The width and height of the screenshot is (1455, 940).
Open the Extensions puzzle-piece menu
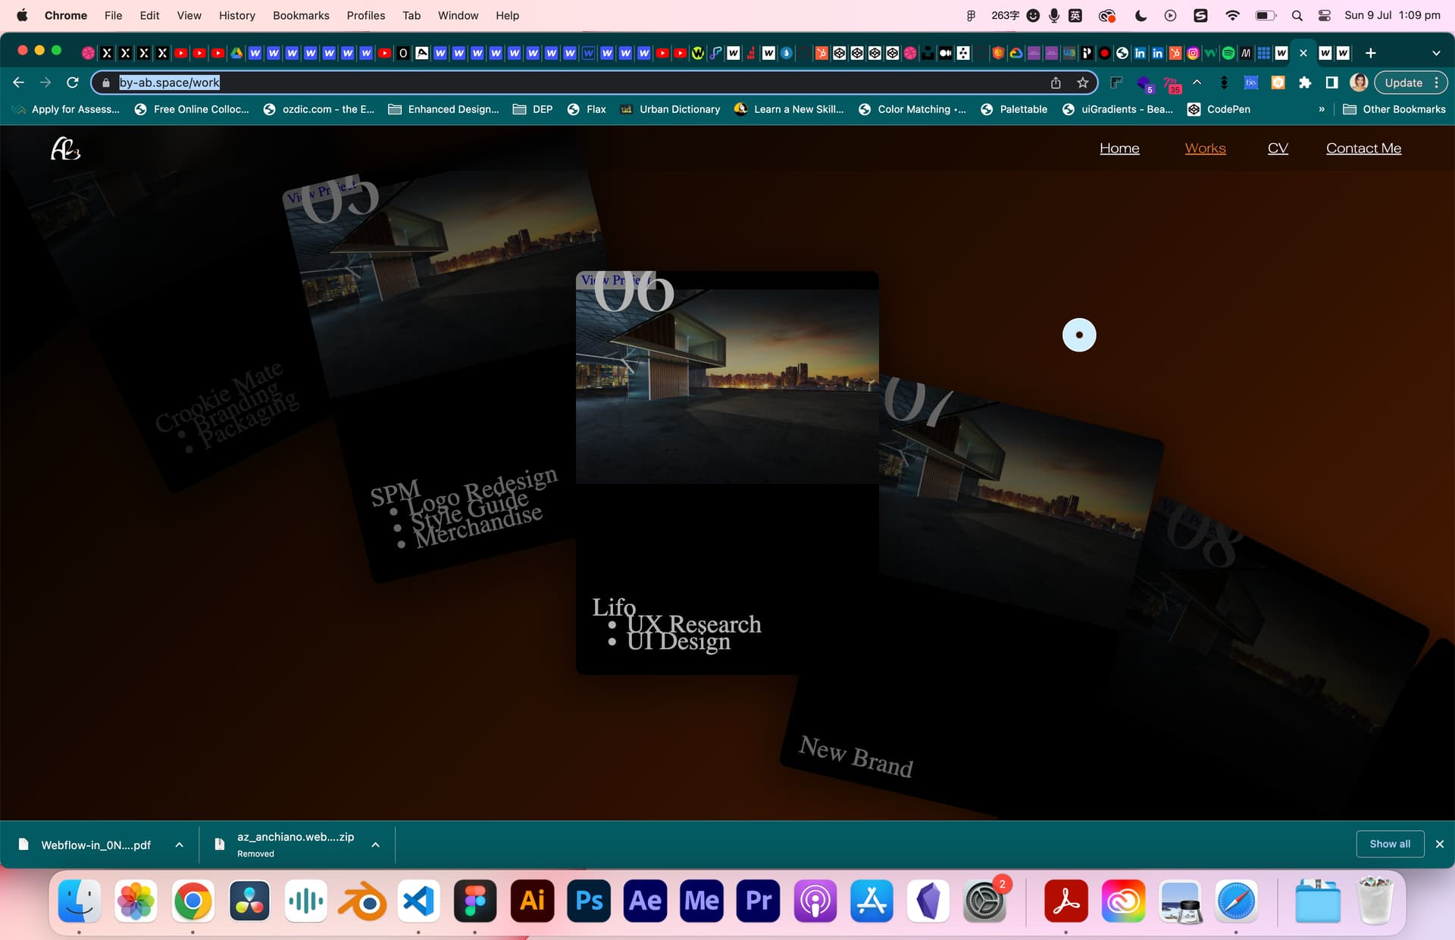pos(1304,83)
